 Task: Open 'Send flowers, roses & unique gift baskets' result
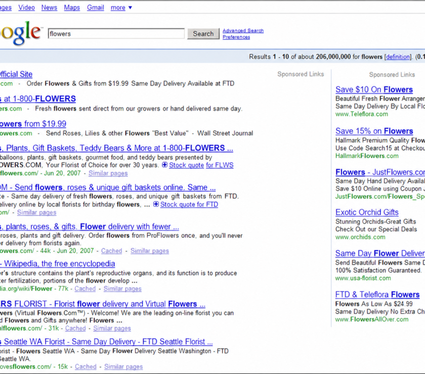pyautogui.click(x=108, y=188)
